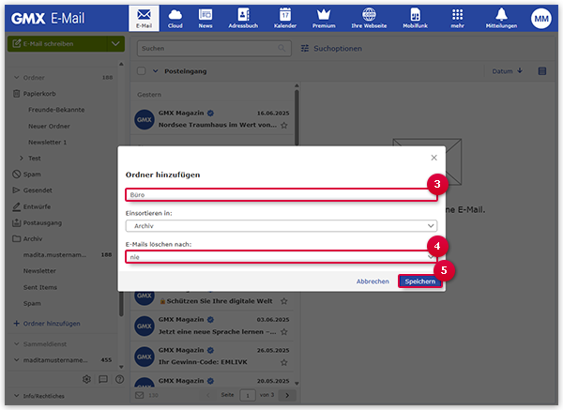The height and width of the screenshot is (410, 563).
Task: Expand the selection chevron next to Posteingang
Action: point(155,71)
